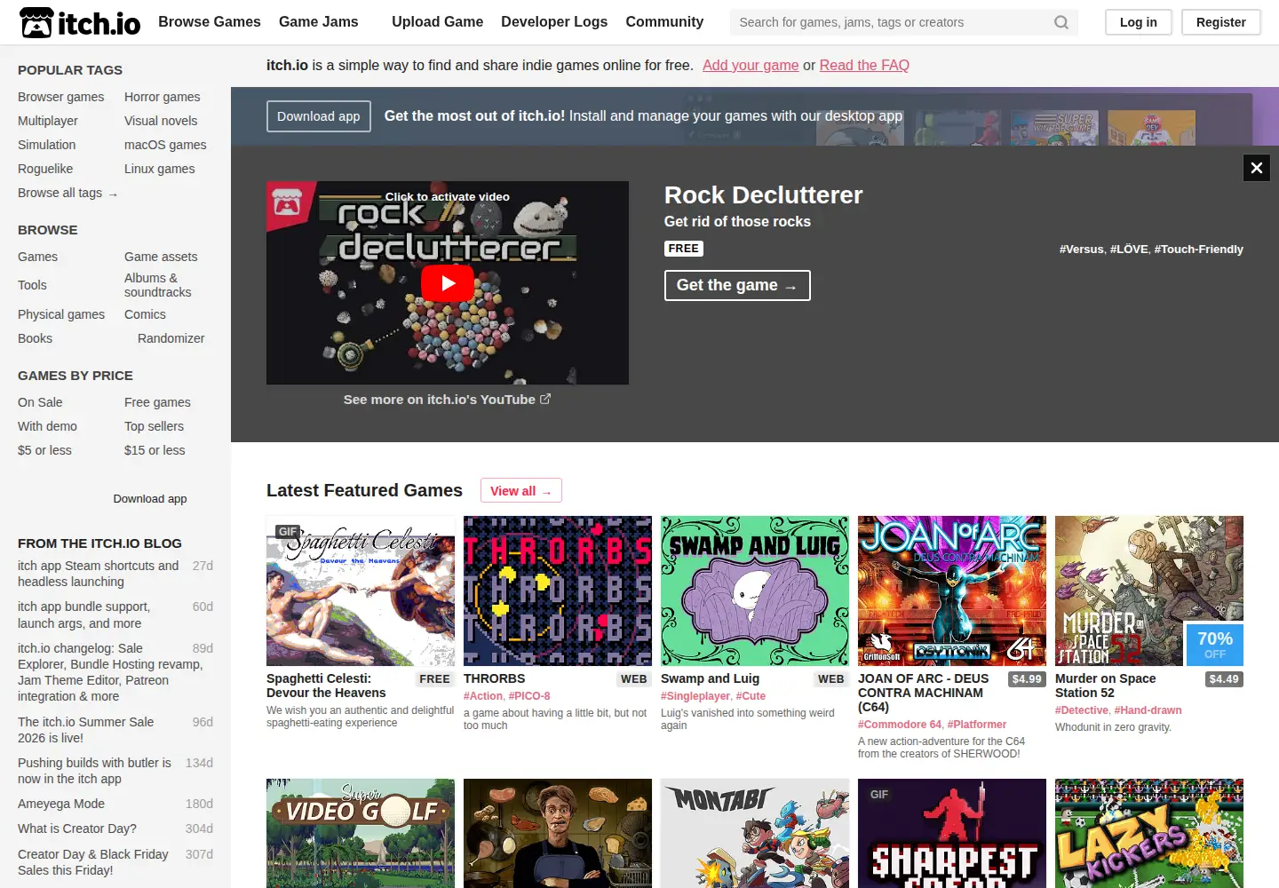Click View all featured games
Screen dimensions: 1279x888
pyautogui.click(x=521, y=491)
